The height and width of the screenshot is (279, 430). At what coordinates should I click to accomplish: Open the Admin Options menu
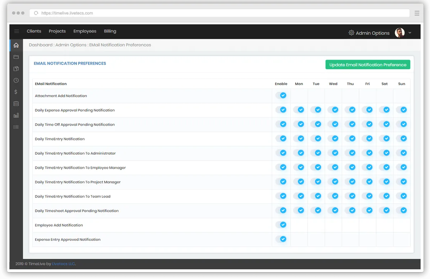[369, 33]
